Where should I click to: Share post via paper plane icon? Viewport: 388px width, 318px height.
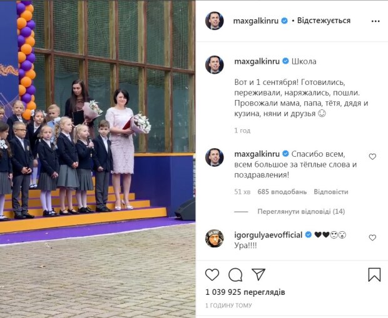(258, 274)
